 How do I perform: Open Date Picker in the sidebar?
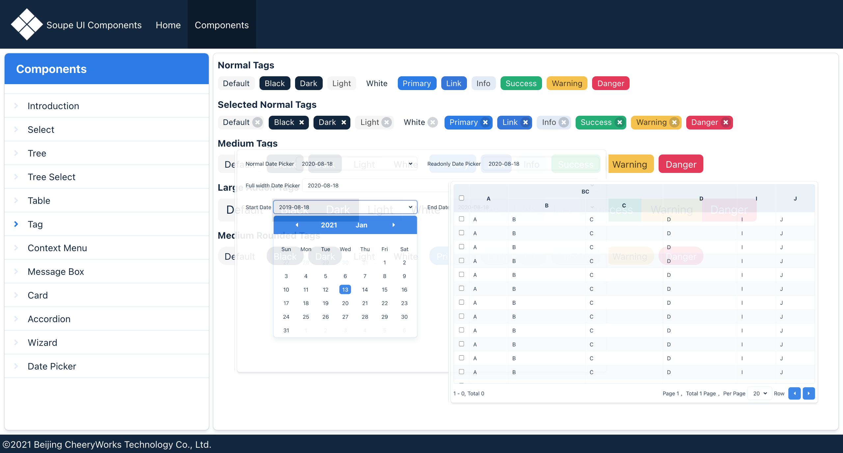[52, 366]
